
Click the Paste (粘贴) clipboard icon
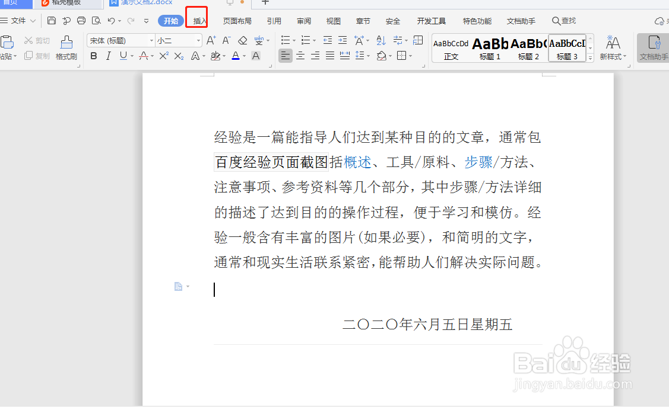[7, 43]
